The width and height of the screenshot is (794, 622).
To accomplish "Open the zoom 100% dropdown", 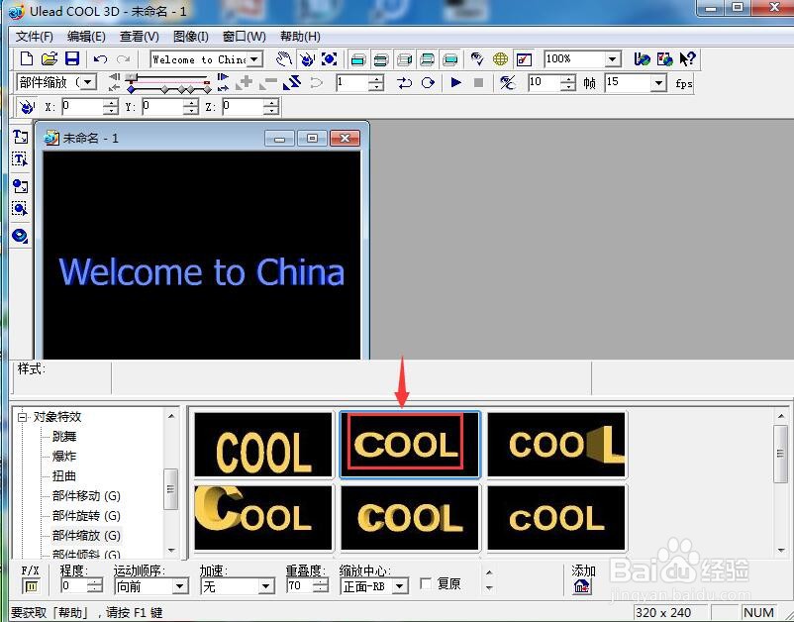I will 612,59.
